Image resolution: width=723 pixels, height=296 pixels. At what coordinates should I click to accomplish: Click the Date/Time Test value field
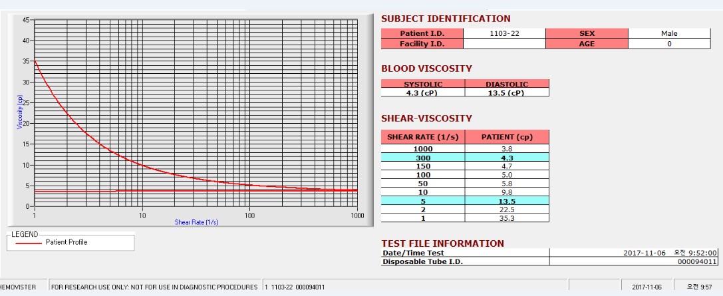[x=634, y=253]
